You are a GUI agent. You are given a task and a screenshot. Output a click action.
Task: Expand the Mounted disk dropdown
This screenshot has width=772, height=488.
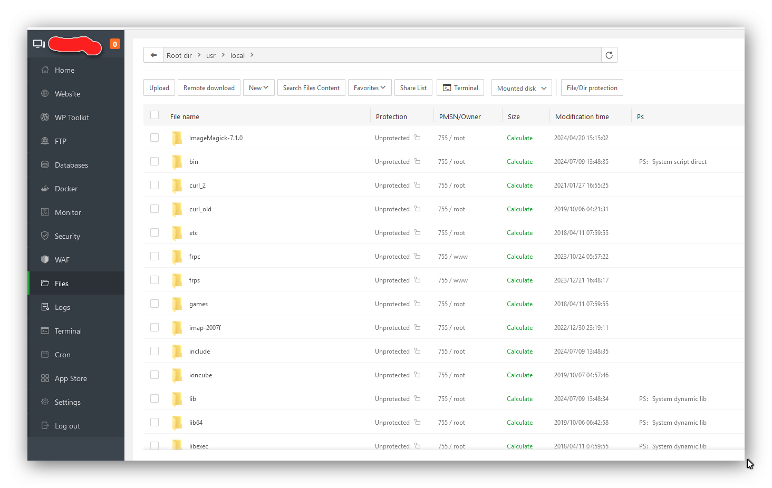pyautogui.click(x=522, y=88)
